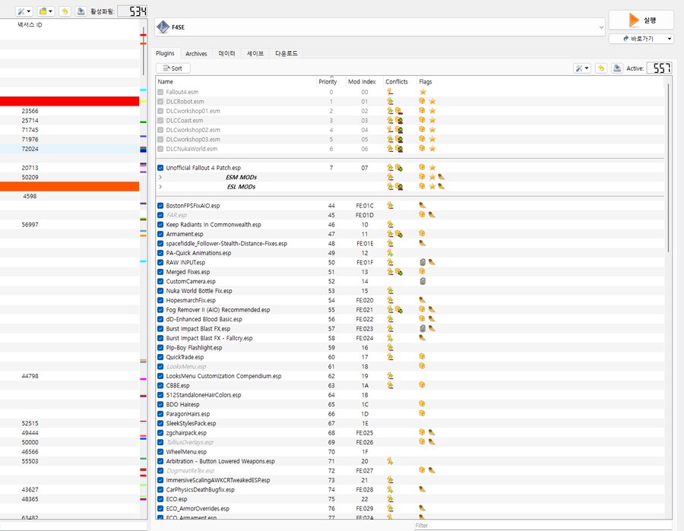Click the Sort button
The image size is (684, 531).
coord(173,68)
